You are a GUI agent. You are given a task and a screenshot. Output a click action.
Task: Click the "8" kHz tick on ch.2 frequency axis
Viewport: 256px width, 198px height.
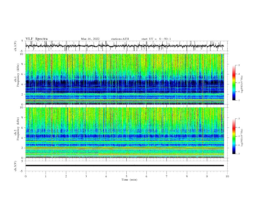[x=23, y=118]
